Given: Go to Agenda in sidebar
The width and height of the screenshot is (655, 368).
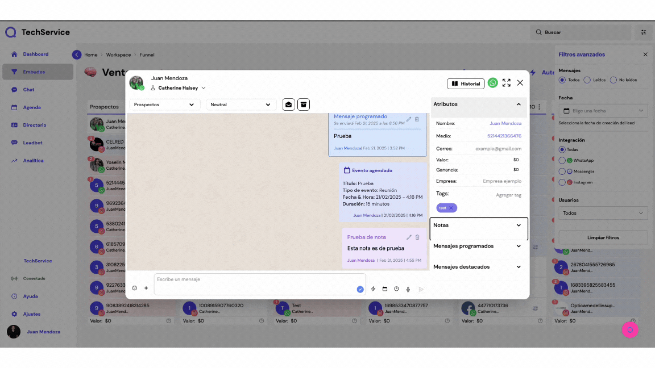Looking at the screenshot, I should coord(32,107).
